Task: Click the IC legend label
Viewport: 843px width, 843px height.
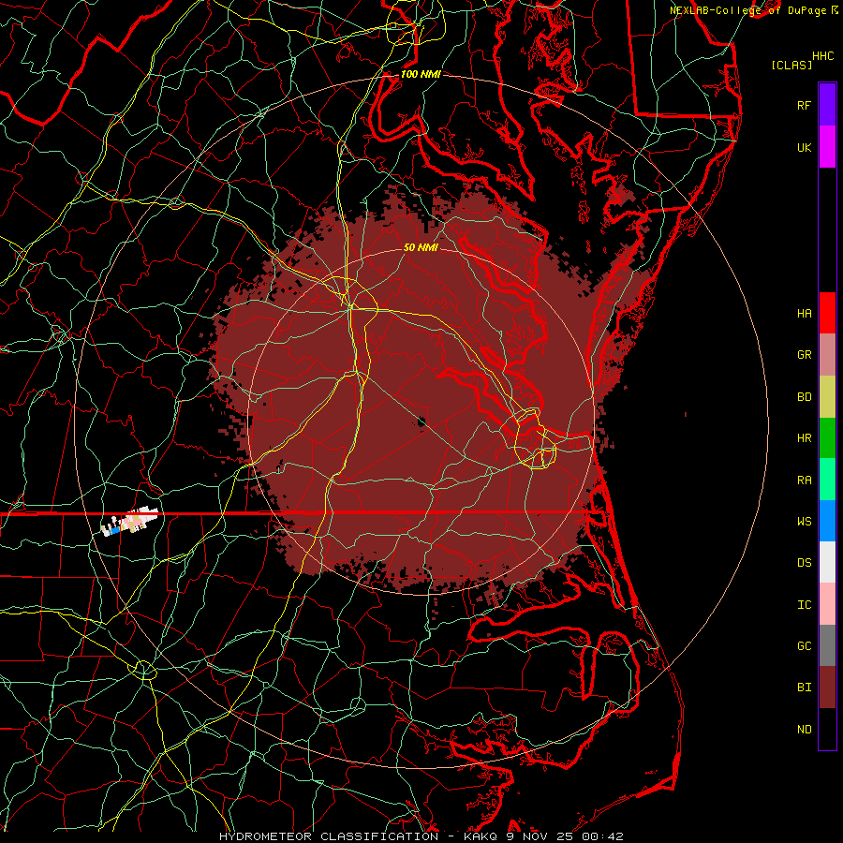Action: [x=804, y=605]
